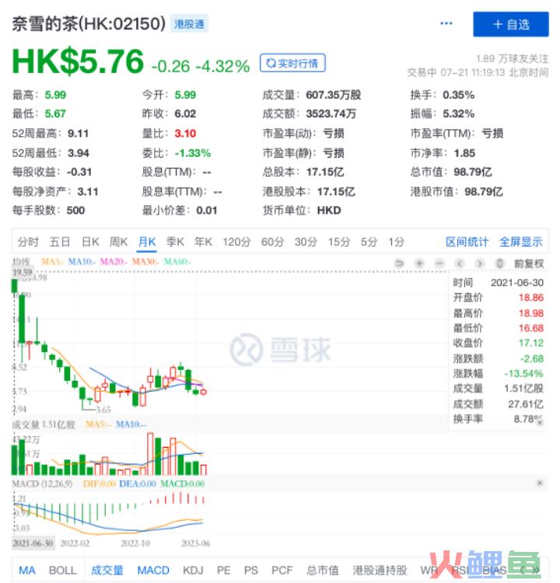Refresh with the 实时行情 button

[x=292, y=63]
